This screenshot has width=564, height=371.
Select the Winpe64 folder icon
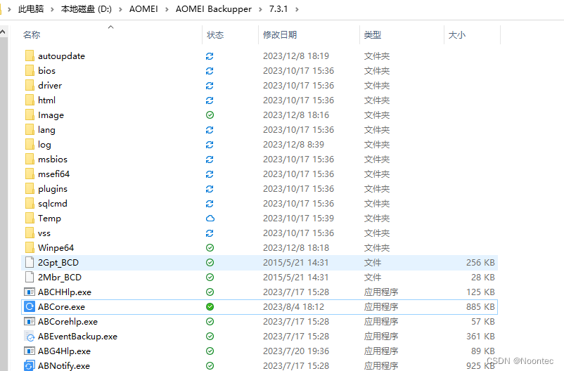(30, 248)
